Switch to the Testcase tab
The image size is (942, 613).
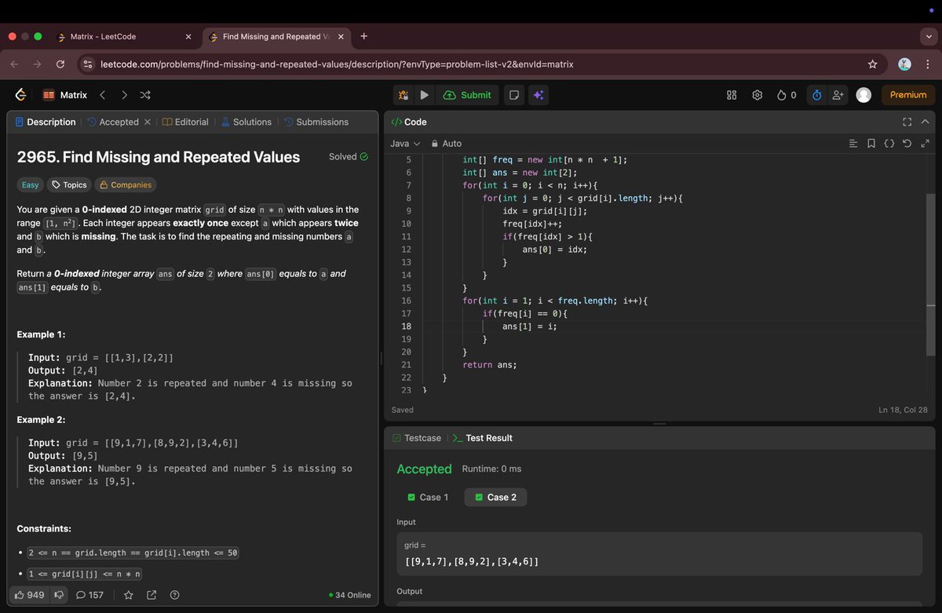click(x=416, y=438)
